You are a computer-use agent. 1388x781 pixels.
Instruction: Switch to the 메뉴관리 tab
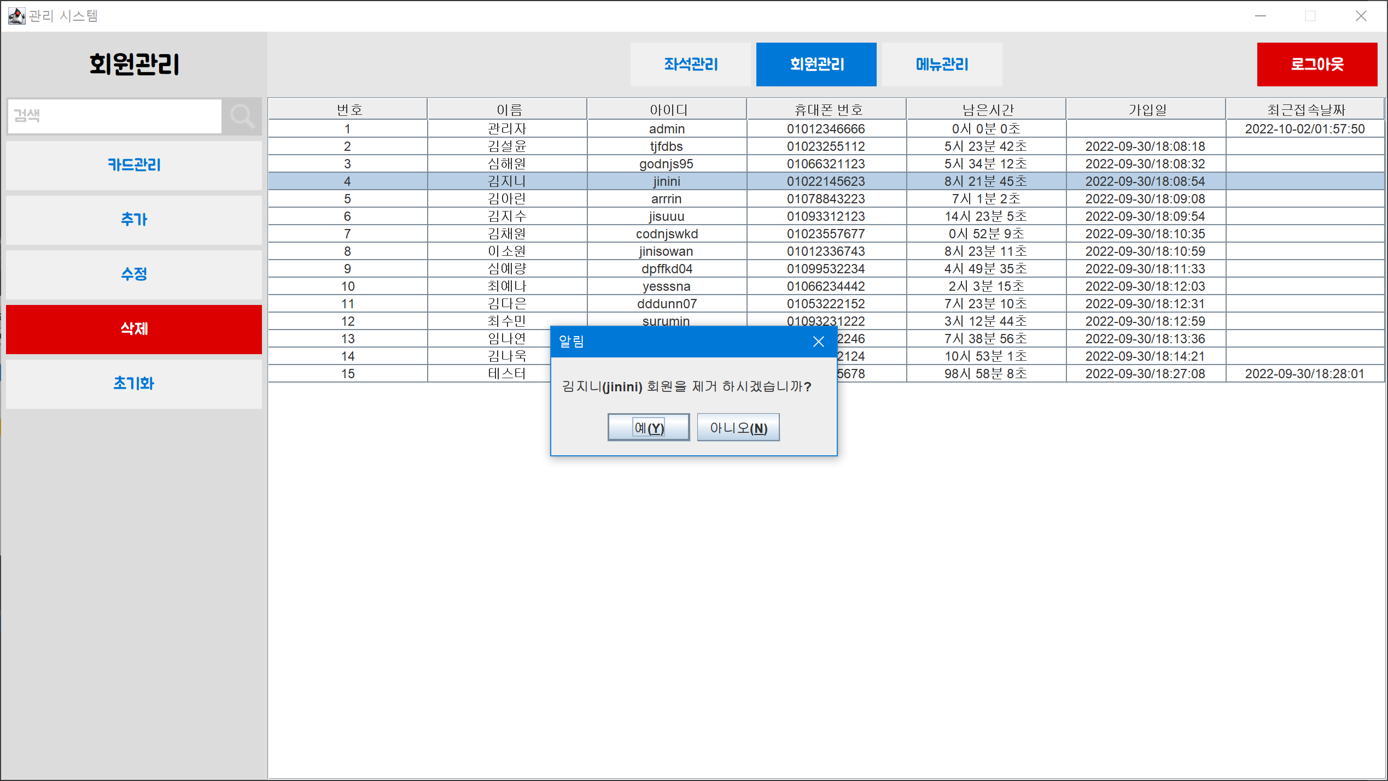tap(942, 64)
